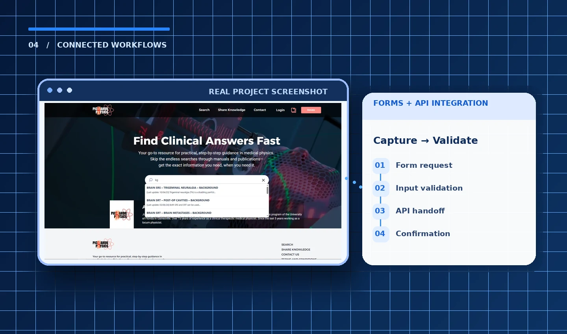567x334 pixels.
Task: Click the Pichardo Physics thumbnail beside the author bio
Action: pos(122,215)
